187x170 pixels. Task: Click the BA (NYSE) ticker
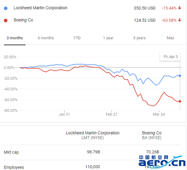[152, 138]
